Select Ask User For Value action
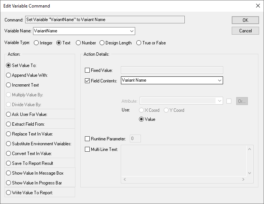Image resolution: width=264 pixels, height=204 pixels. 9,114
